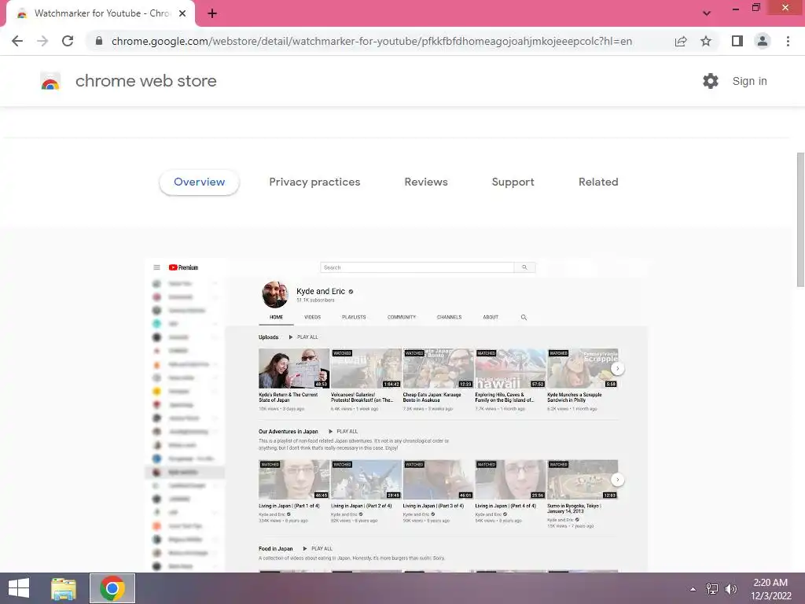The image size is (805, 604).
Task: Share this page via the share icon
Action: point(681,41)
